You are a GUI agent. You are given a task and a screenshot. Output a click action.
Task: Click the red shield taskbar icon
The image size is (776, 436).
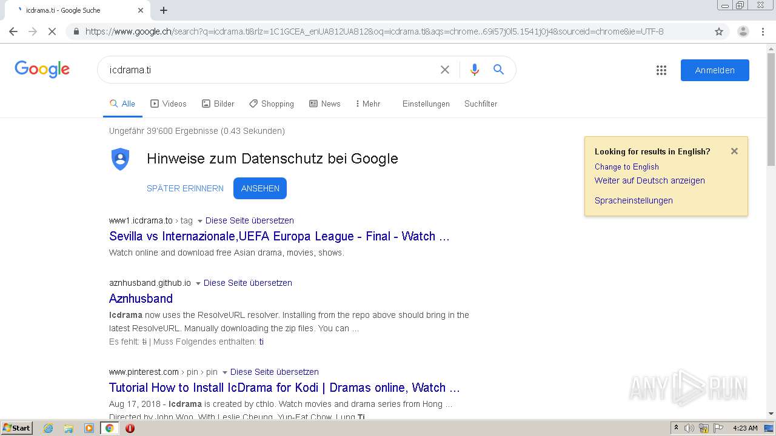tap(130, 428)
